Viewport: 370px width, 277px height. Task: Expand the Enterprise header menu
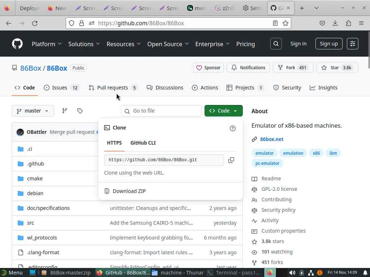(x=212, y=44)
